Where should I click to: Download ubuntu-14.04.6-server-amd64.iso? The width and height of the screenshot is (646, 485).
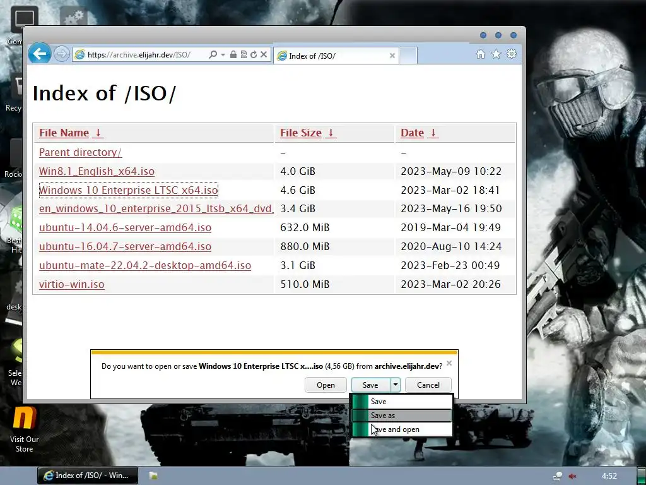coord(126,227)
